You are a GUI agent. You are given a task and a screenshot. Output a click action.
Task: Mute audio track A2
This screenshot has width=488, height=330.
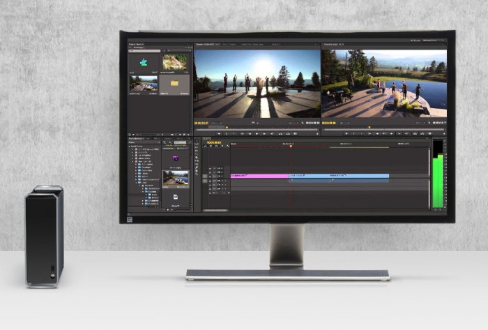tap(222, 185)
